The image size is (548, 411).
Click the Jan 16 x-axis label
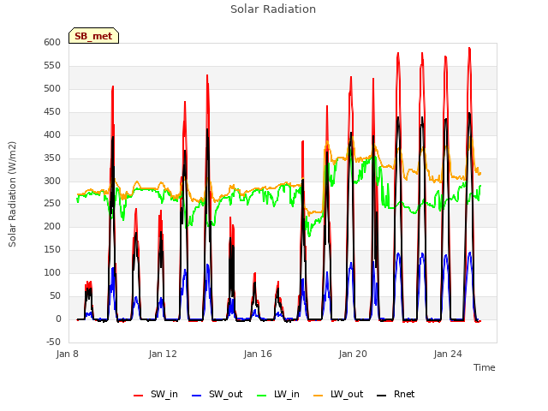click(258, 354)
